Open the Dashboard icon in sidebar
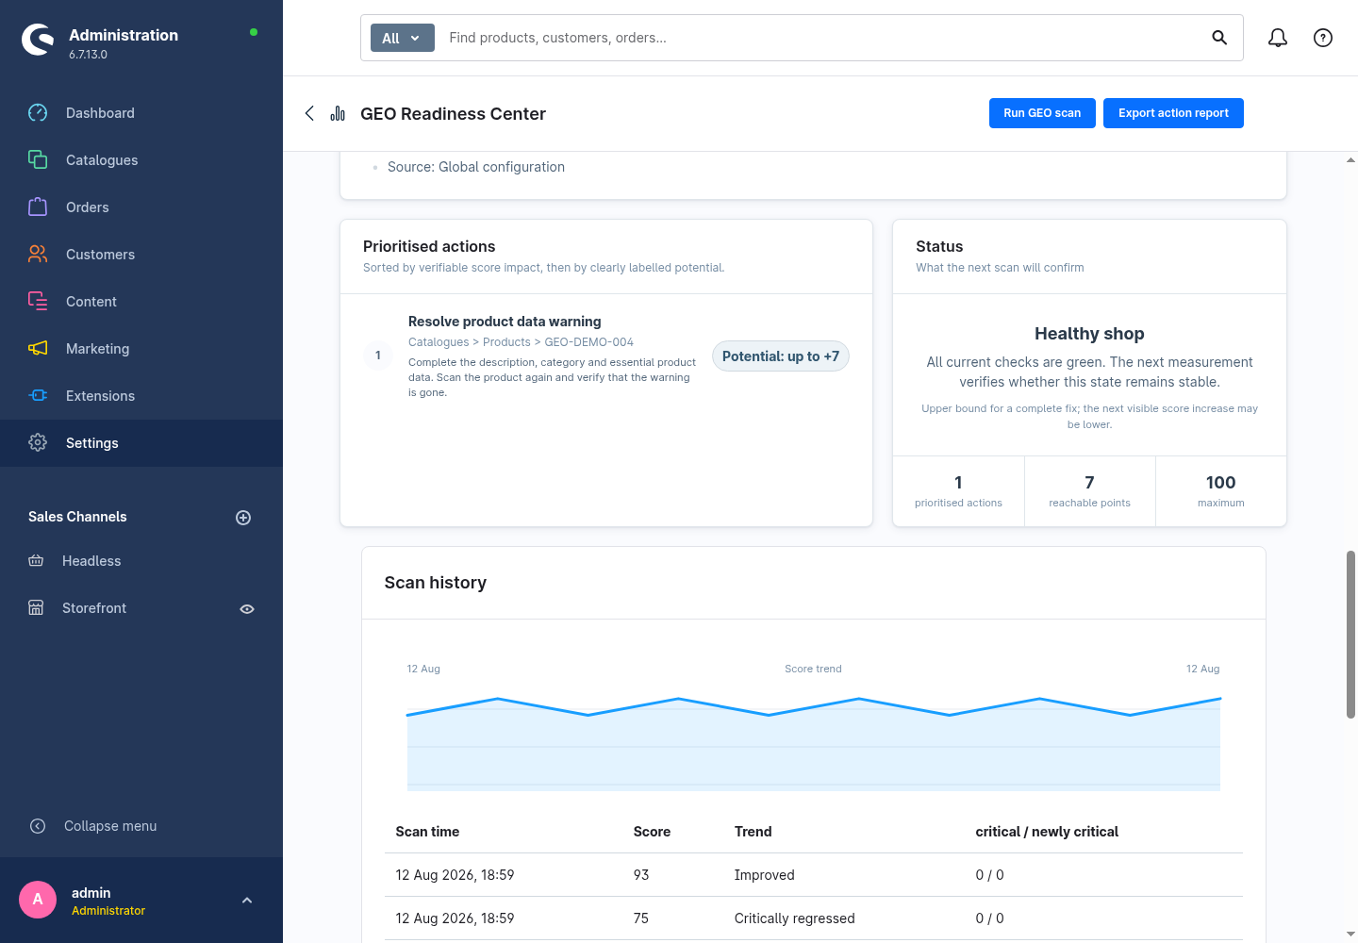Image resolution: width=1358 pixels, height=943 pixels. pyautogui.click(x=38, y=113)
